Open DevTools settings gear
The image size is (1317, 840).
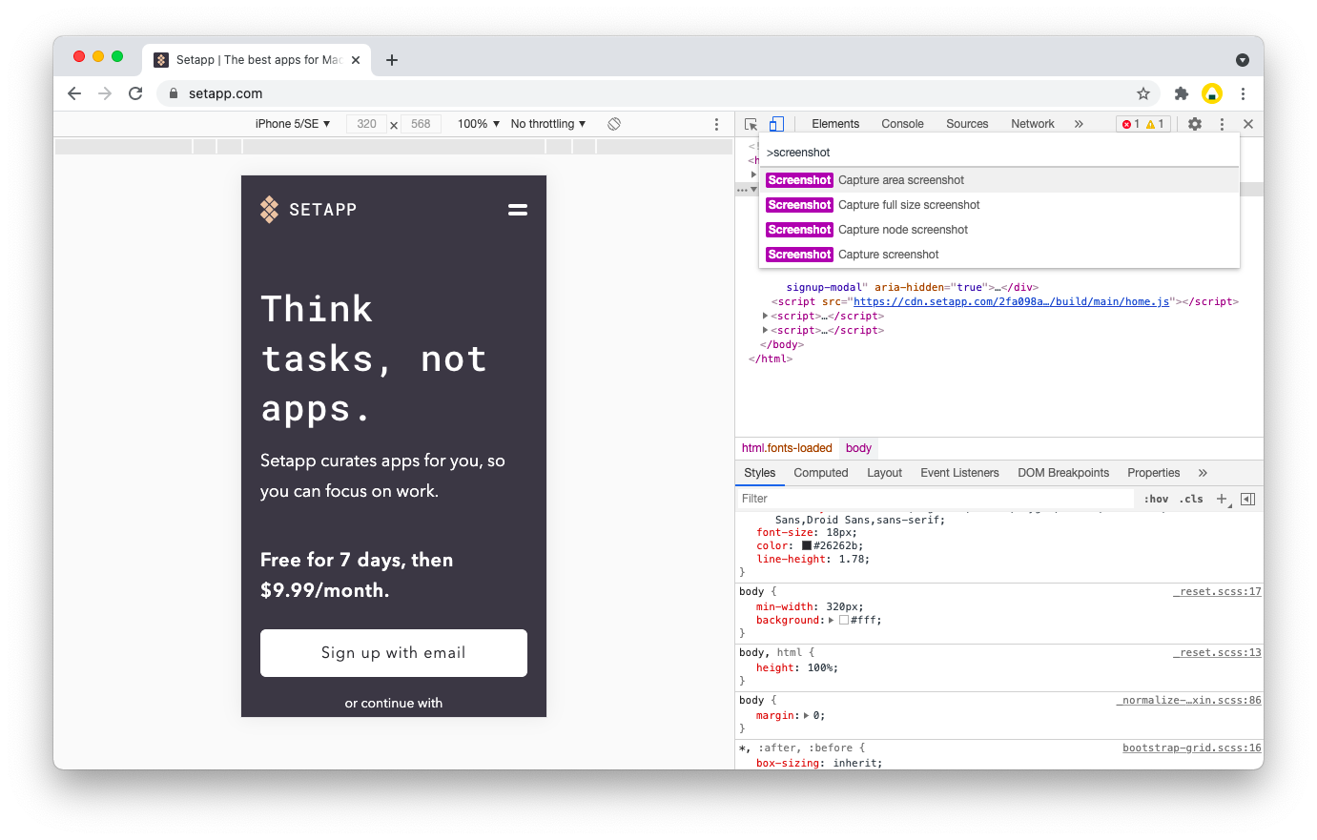point(1195,124)
